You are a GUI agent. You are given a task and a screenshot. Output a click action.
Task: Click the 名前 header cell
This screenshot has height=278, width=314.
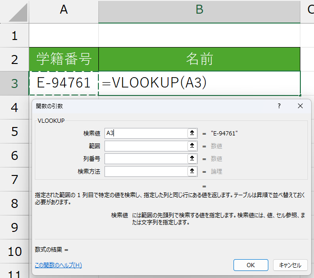(199, 59)
